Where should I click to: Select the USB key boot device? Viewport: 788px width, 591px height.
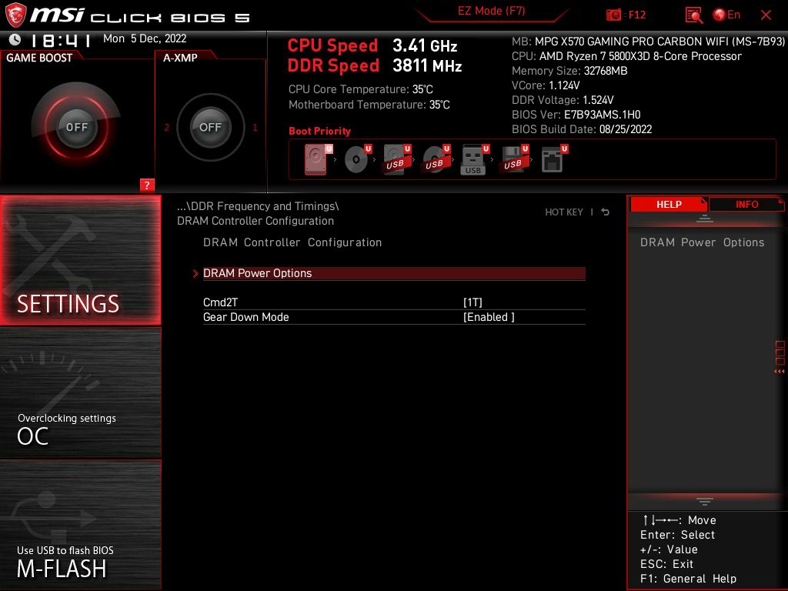click(475, 159)
